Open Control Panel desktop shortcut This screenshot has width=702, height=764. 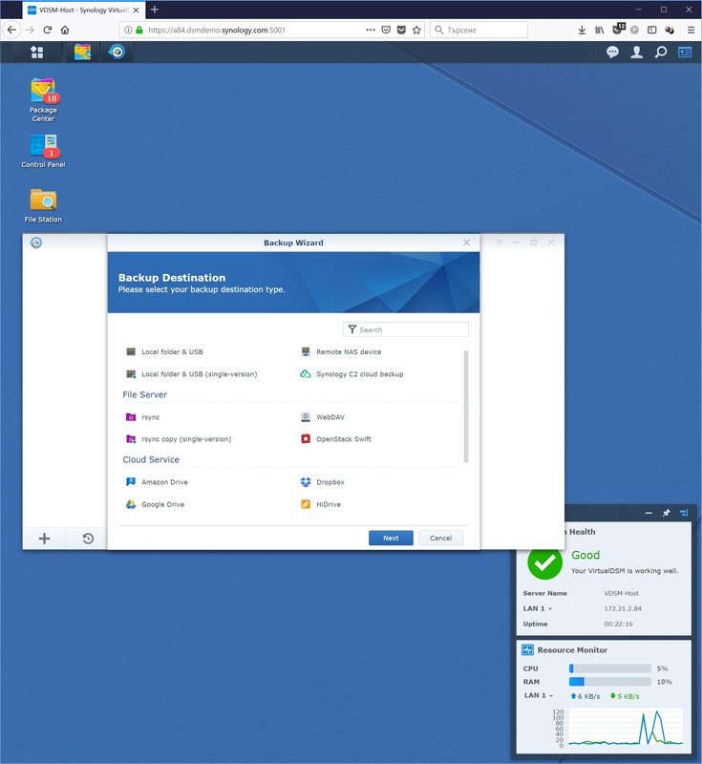click(43, 152)
